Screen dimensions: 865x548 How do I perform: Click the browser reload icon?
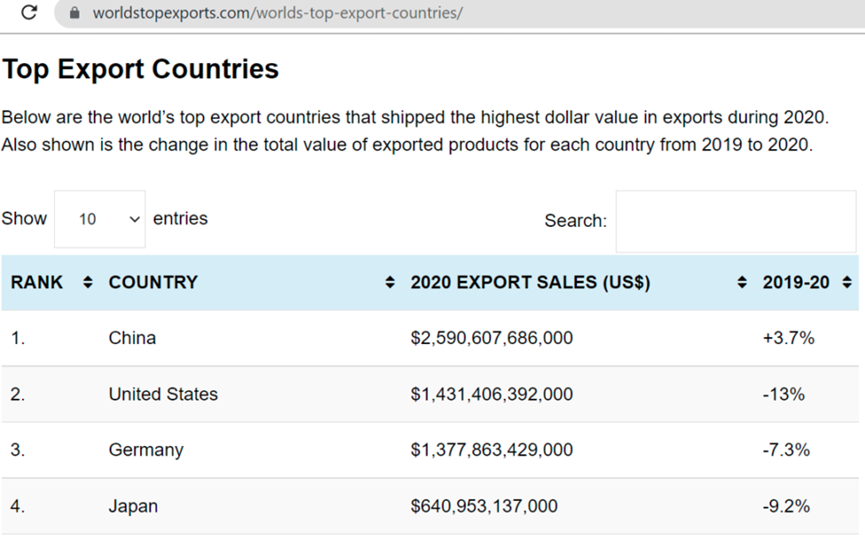click(x=29, y=13)
